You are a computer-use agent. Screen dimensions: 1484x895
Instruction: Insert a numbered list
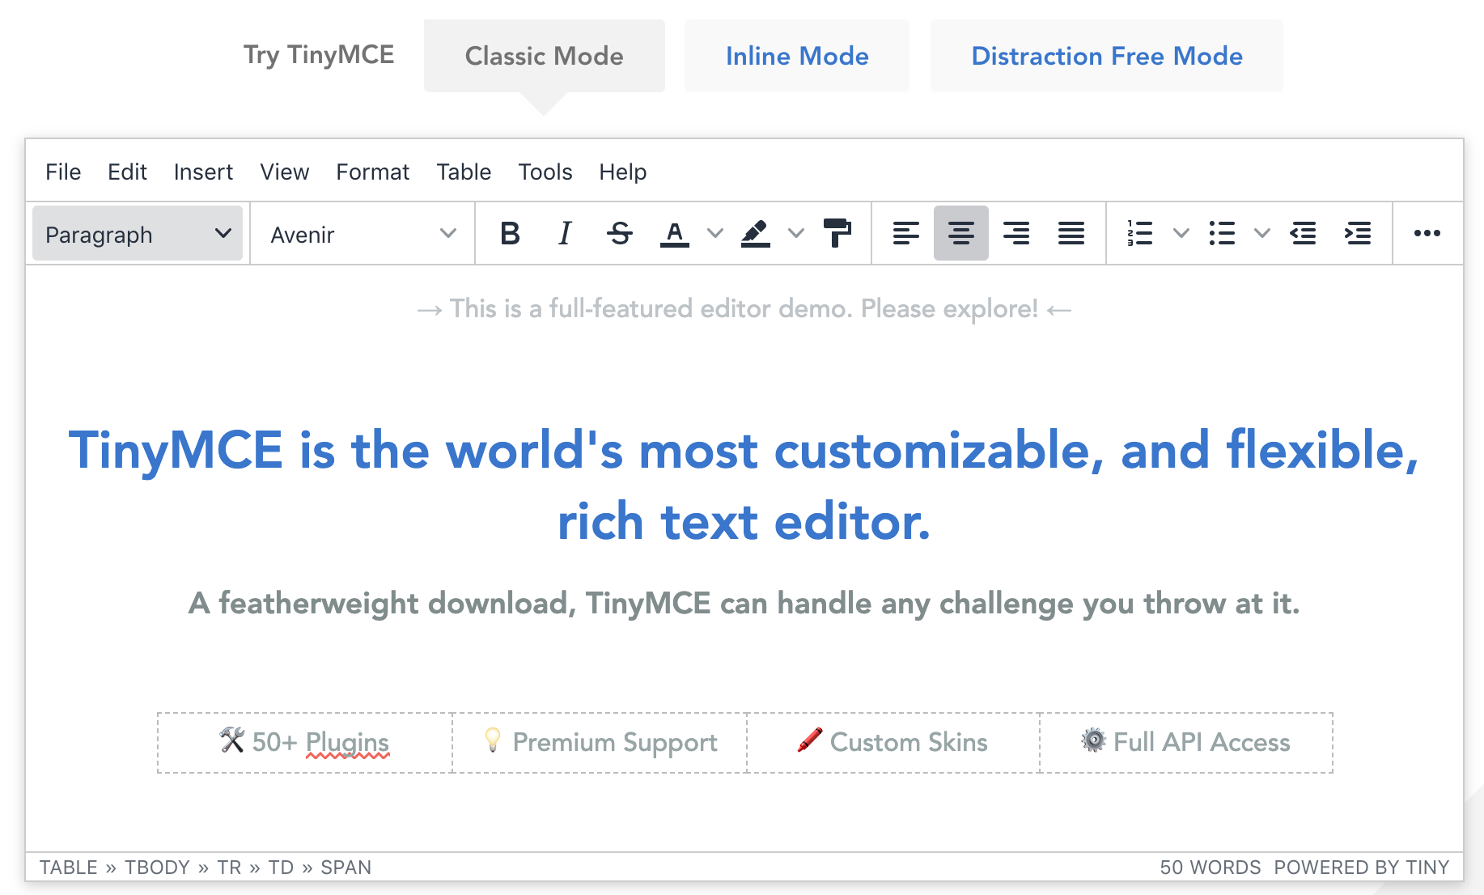(x=1140, y=233)
